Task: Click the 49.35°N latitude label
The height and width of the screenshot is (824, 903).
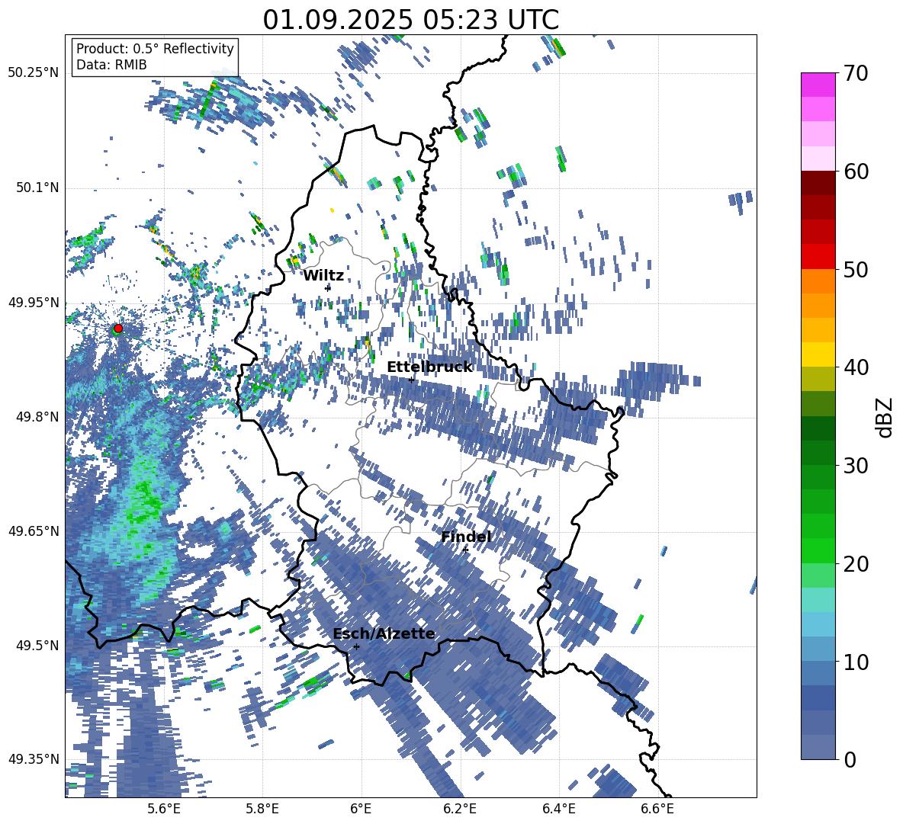Action: click(34, 759)
